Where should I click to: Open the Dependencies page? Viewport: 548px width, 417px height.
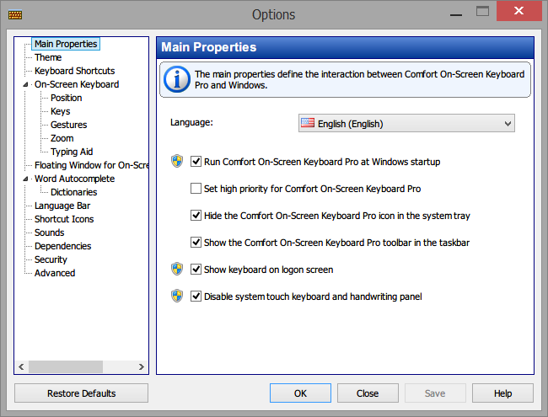click(63, 246)
